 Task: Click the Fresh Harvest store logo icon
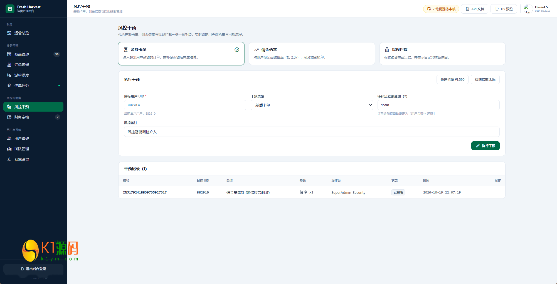10,9
